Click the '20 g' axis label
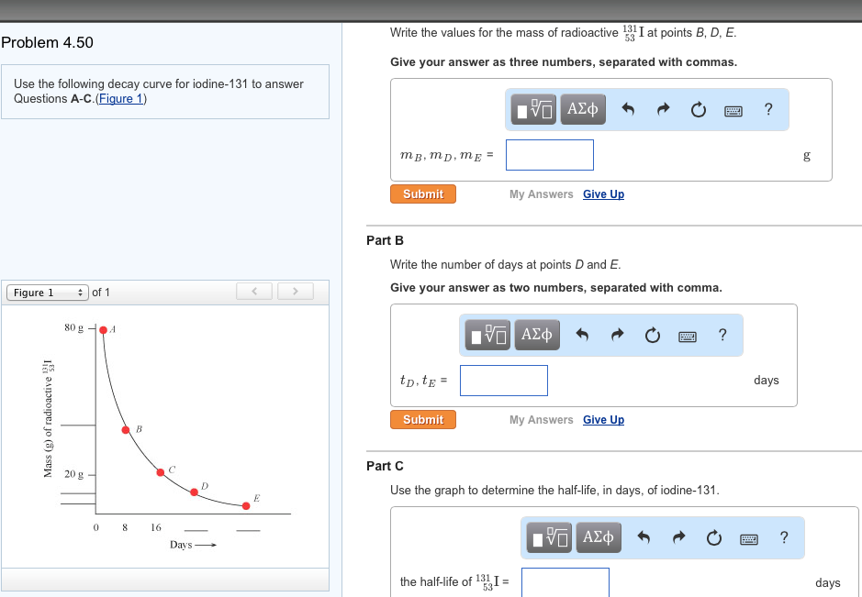 tap(73, 474)
